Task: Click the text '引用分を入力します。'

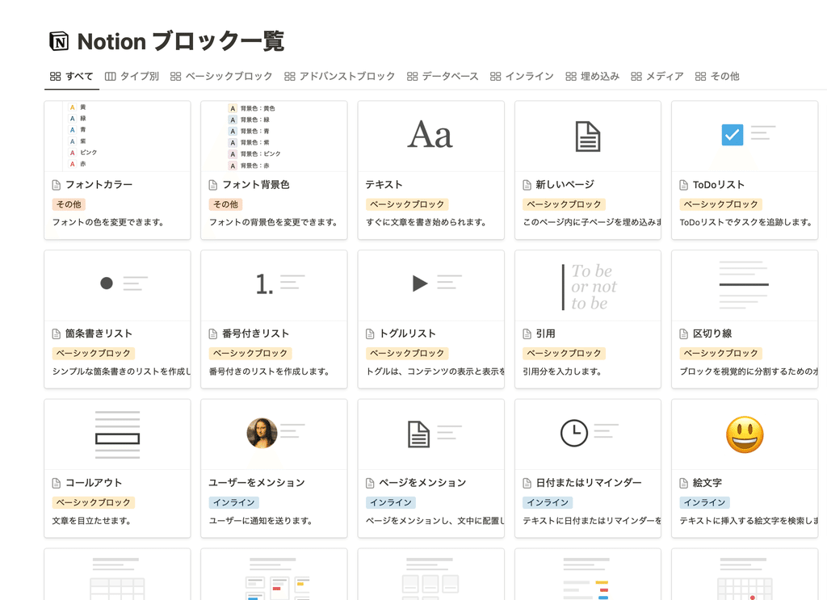Action: pos(562,371)
